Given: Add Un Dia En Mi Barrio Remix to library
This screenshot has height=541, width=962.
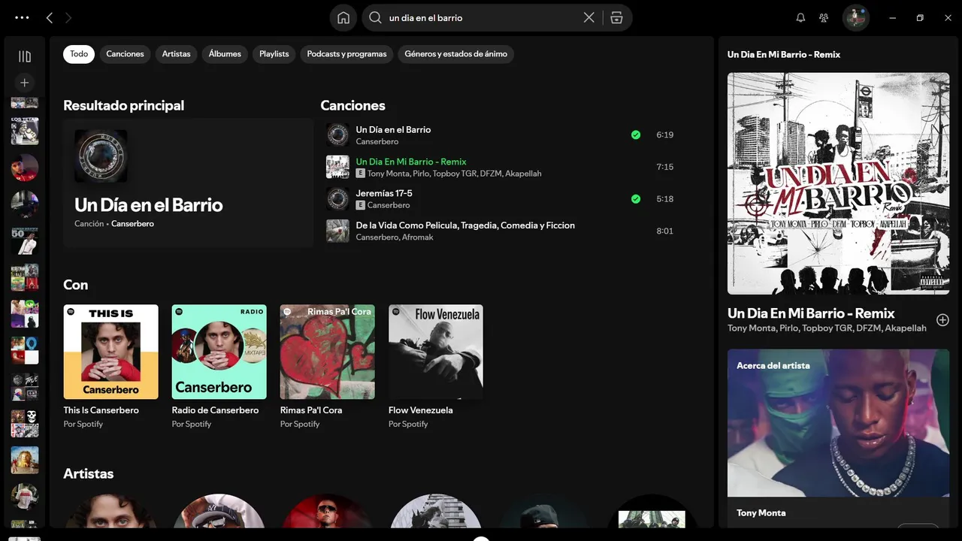Looking at the screenshot, I should tap(942, 320).
